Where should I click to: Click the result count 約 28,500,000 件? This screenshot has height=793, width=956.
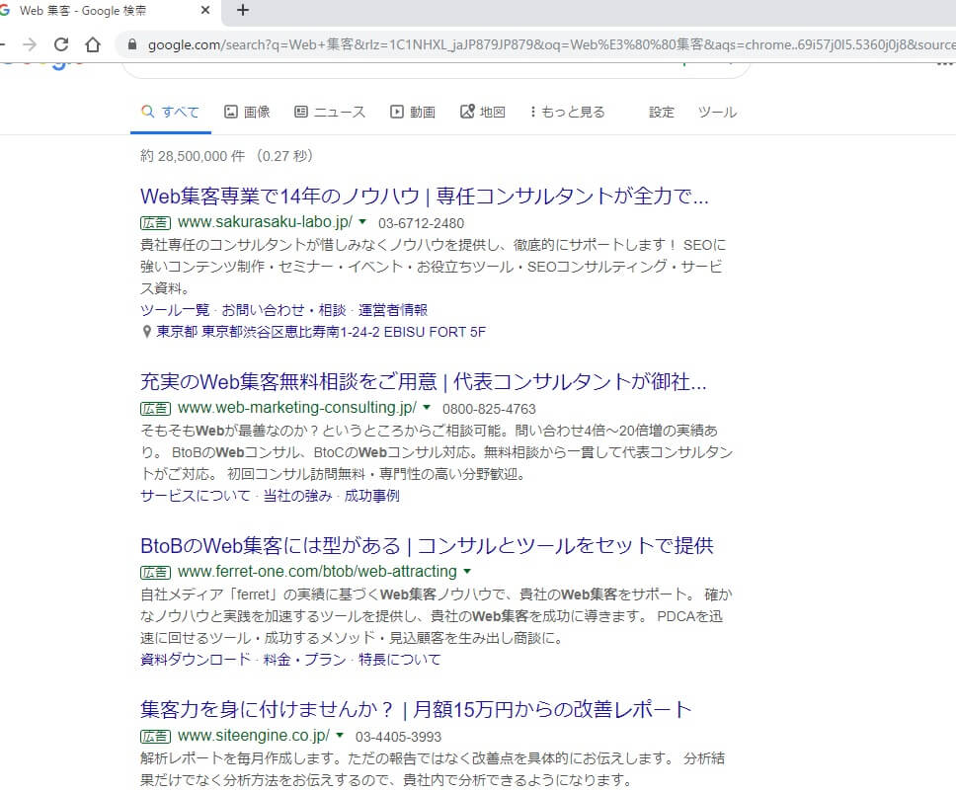point(193,156)
